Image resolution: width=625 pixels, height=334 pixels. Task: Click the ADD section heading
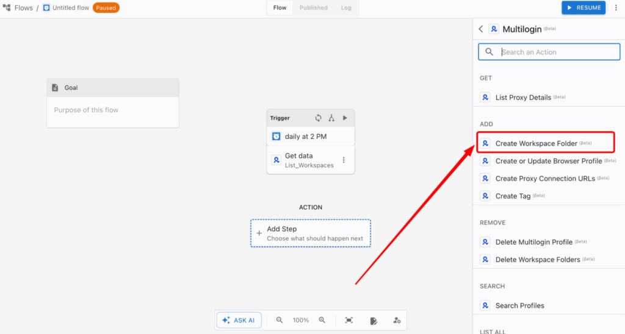(486, 124)
